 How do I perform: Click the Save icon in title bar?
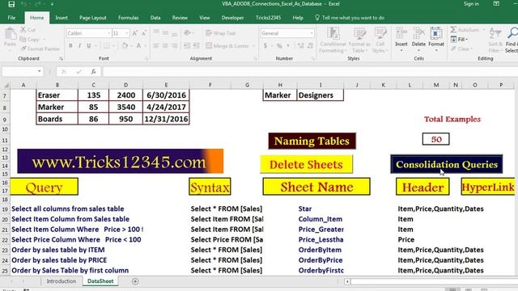click(x=11, y=4)
